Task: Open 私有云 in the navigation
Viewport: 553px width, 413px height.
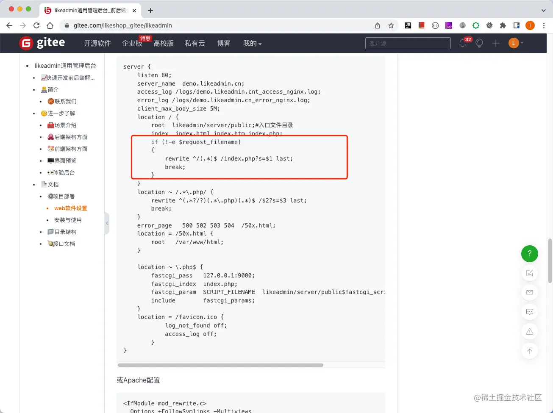Action: pos(195,43)
